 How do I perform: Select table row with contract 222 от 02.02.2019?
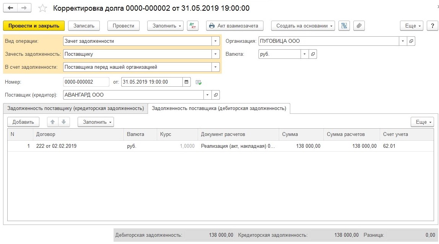click(x=76, y=146)
